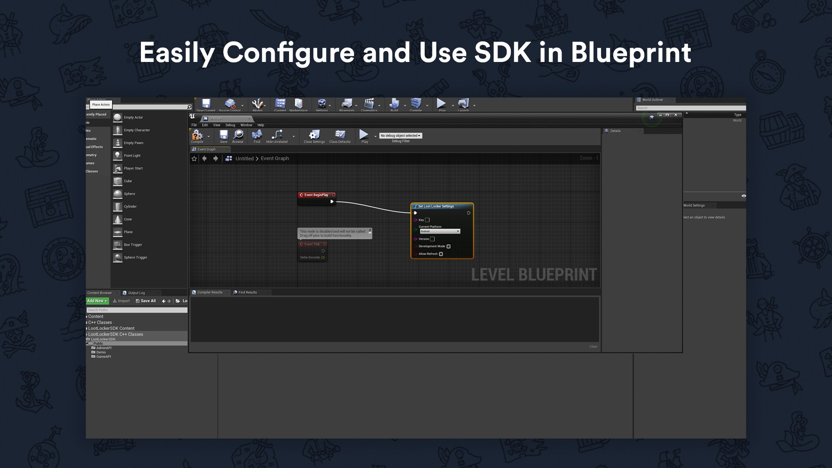Click the Hide Unrelated toolbar icon

pos(277,135)
